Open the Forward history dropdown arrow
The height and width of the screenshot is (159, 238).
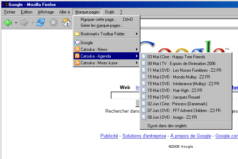pyautogui.click(x=33, y=23)
